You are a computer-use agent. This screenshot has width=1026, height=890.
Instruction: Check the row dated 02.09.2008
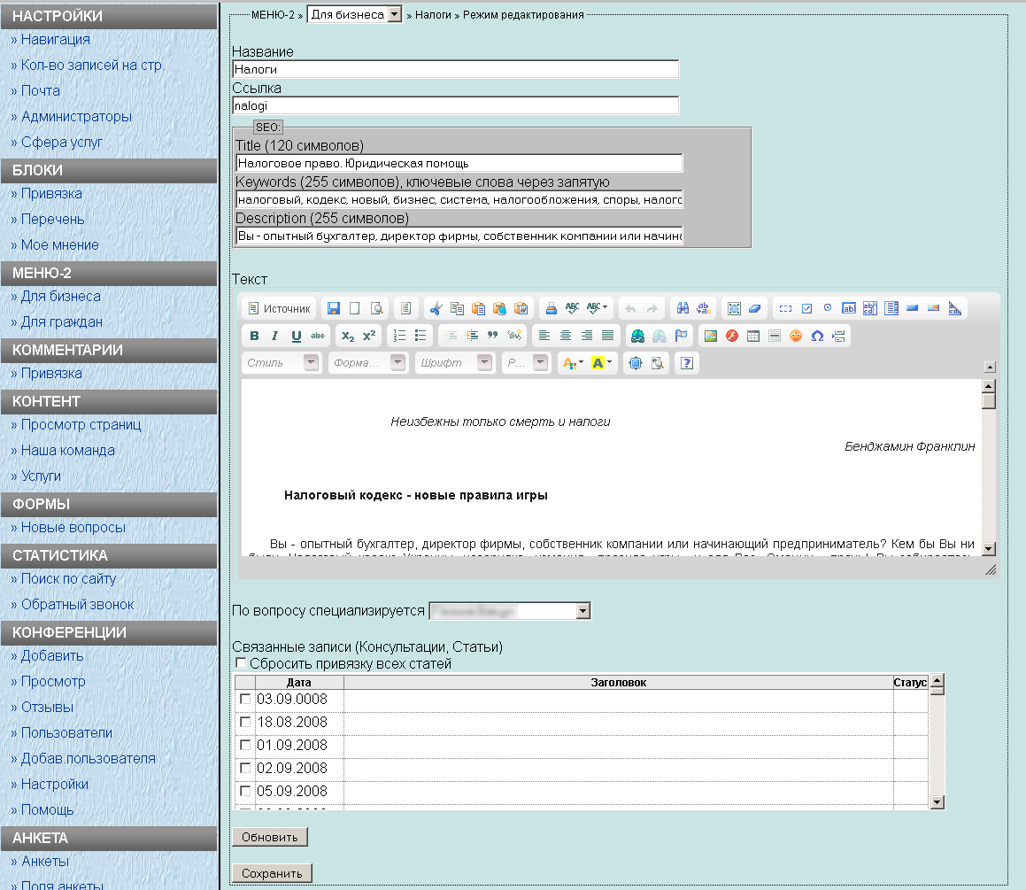tap(244, 768)
